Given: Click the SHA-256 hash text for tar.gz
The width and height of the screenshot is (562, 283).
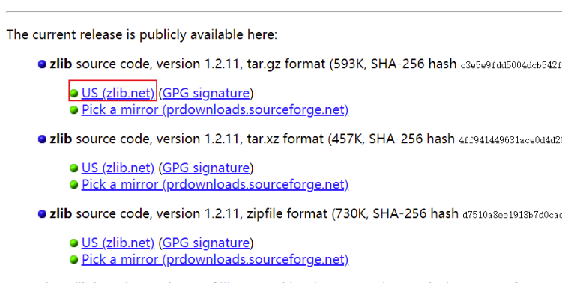Looking at the screenshot, I should pyautogui.click(x=511, y=65).
